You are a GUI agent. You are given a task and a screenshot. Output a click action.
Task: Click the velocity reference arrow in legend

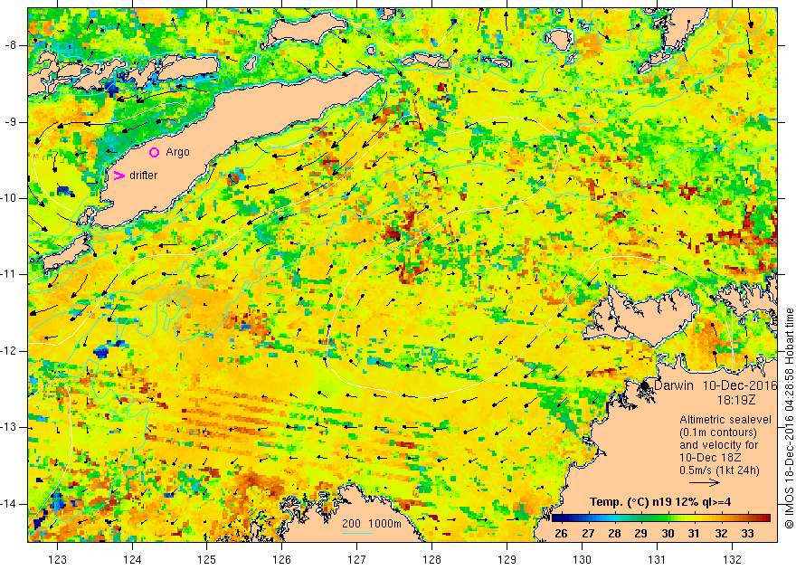point(705,482)
